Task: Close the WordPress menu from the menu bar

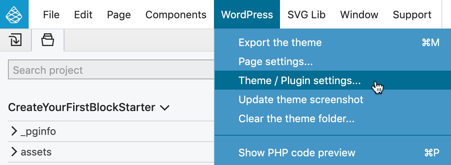Action: (247, 15)
